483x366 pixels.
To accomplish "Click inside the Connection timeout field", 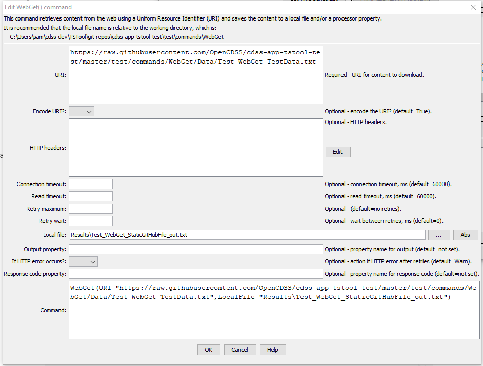I will [x=91, y=184].
